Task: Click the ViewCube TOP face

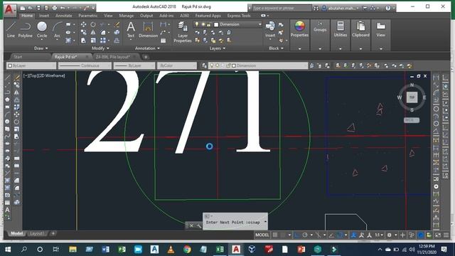Action: click(412, 97)
